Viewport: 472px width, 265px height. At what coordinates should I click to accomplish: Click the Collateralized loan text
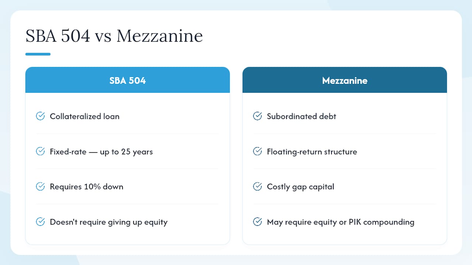click(x=85, y=116)
